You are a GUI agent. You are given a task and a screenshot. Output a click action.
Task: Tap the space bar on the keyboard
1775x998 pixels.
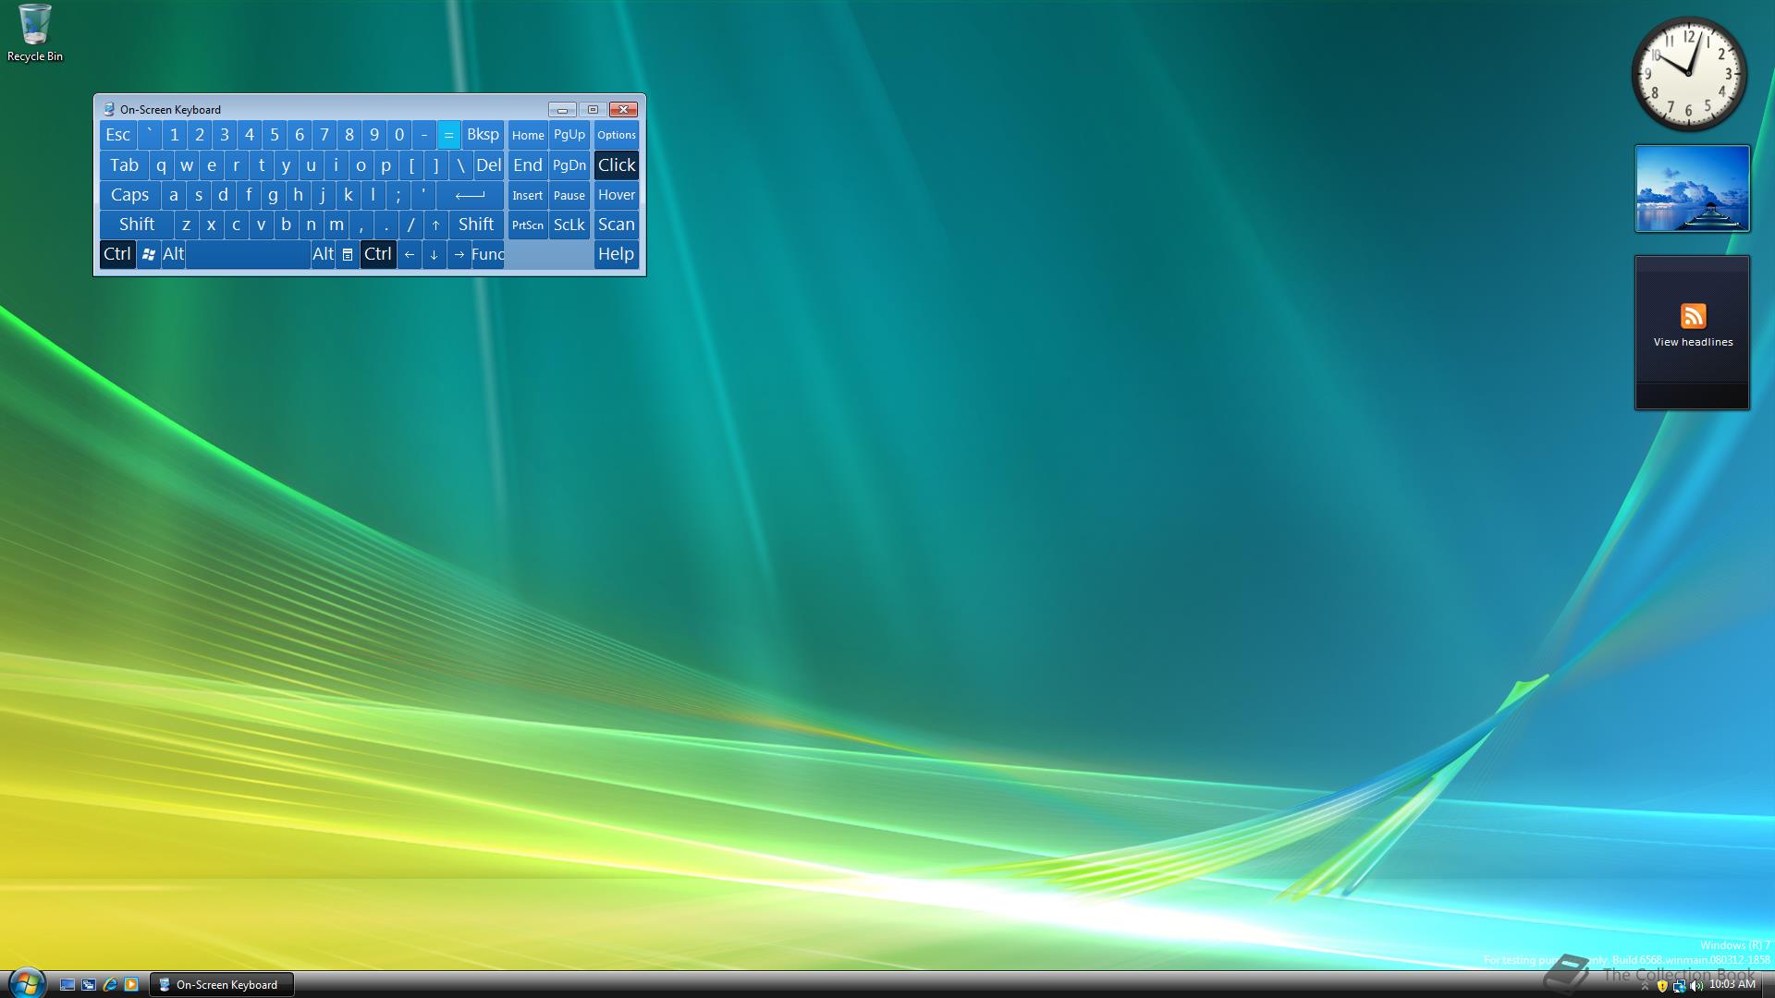click(248, 254)
